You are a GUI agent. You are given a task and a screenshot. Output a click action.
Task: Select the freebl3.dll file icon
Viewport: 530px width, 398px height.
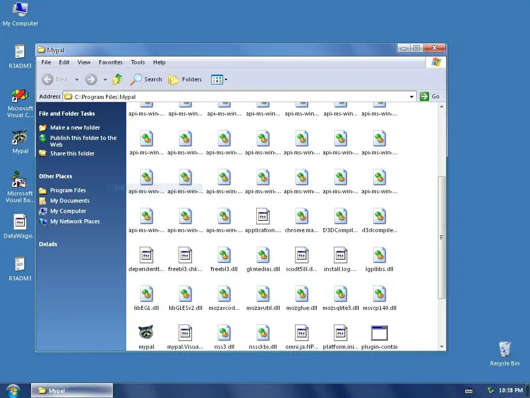pyautogui.click(x=224, y=255)
